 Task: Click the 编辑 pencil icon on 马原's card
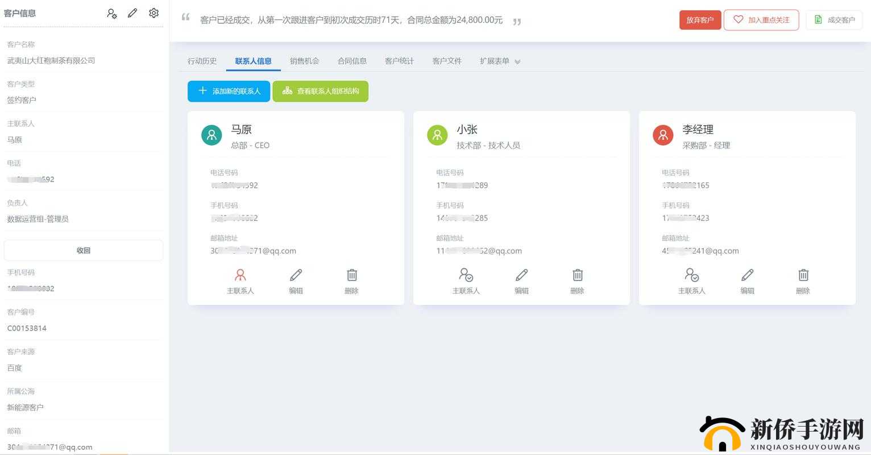pos(296,275)
